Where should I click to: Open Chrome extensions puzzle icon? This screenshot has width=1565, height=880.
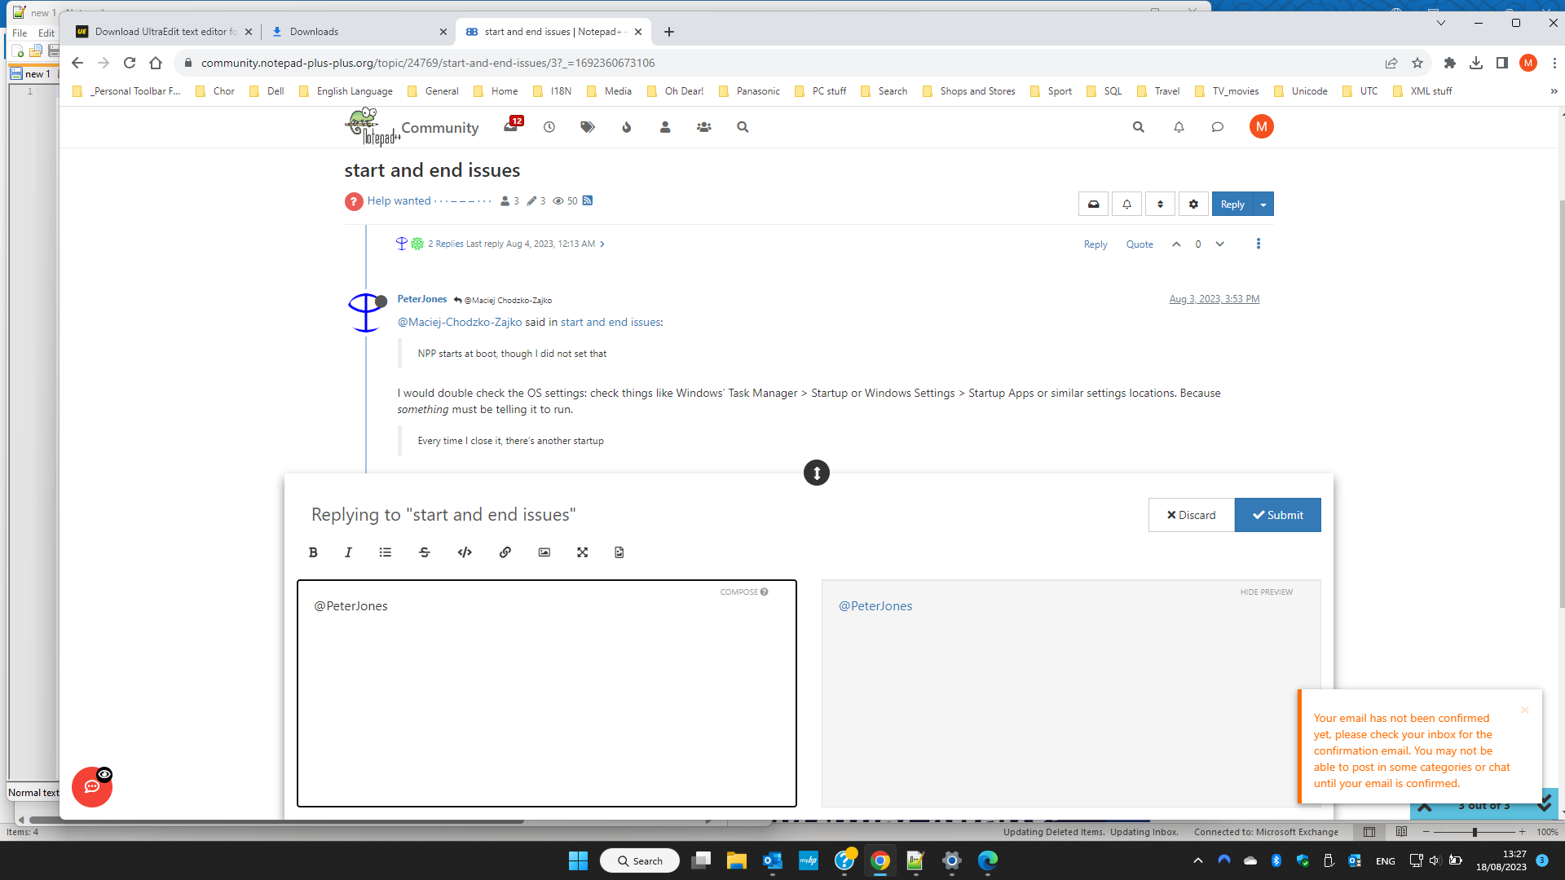pos(1450,63)
